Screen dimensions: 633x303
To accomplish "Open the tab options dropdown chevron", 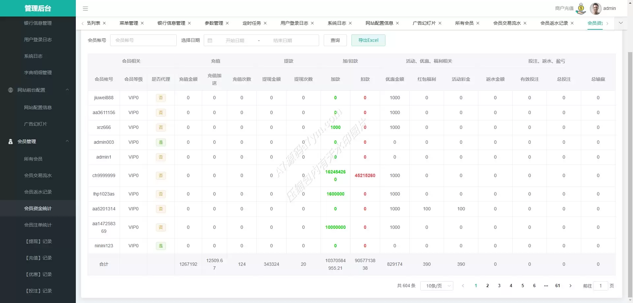I will click(621, 23).
